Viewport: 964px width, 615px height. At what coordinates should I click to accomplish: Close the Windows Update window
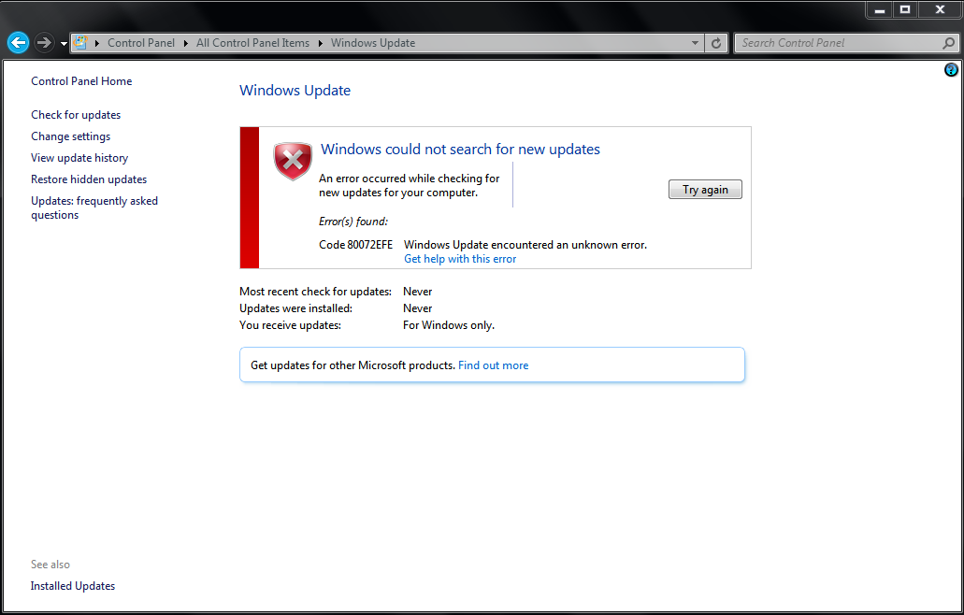[x=940, y=10]
